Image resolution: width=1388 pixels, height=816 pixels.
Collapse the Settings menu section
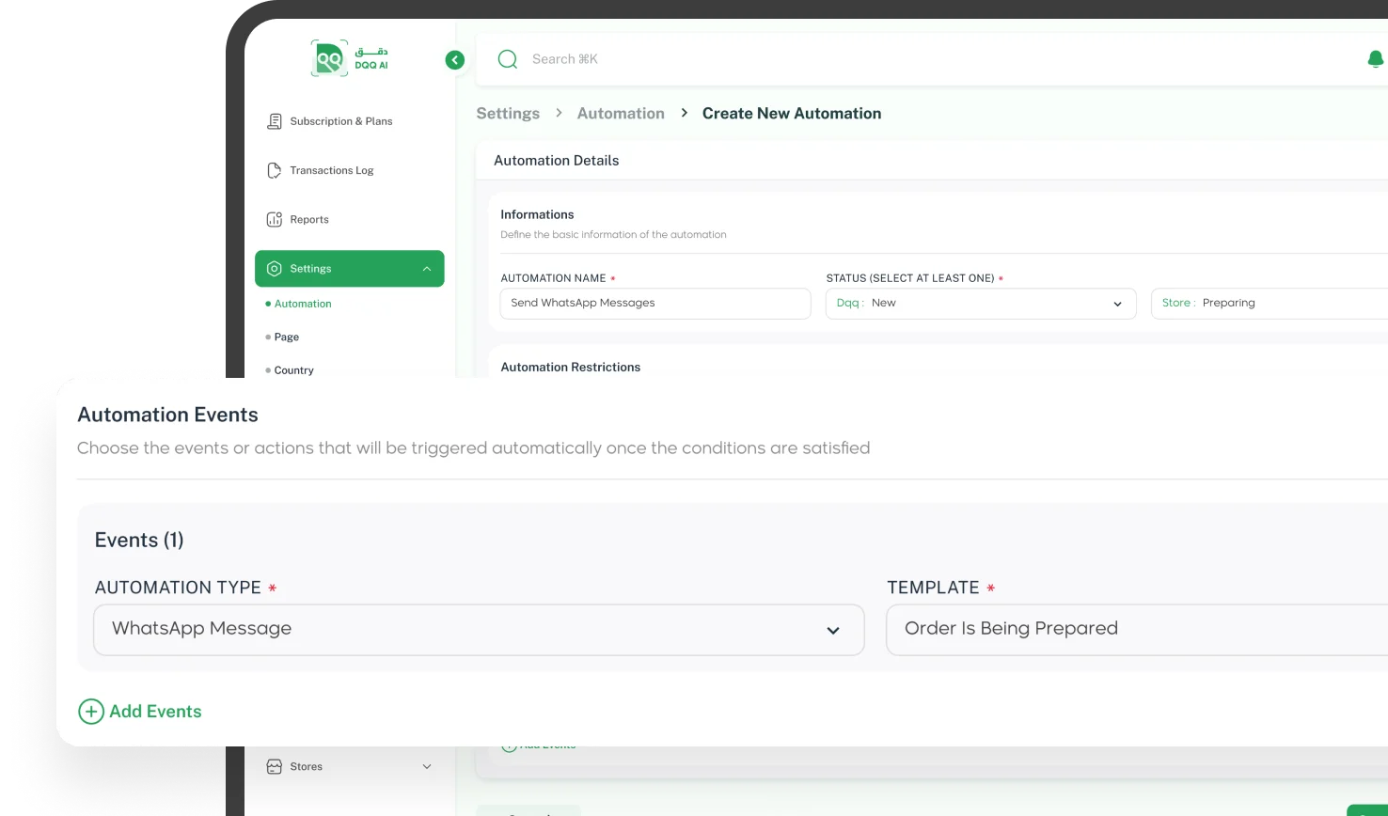(427, 269)
